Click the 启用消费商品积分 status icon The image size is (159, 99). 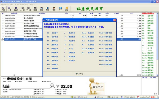tap(122, 97)
